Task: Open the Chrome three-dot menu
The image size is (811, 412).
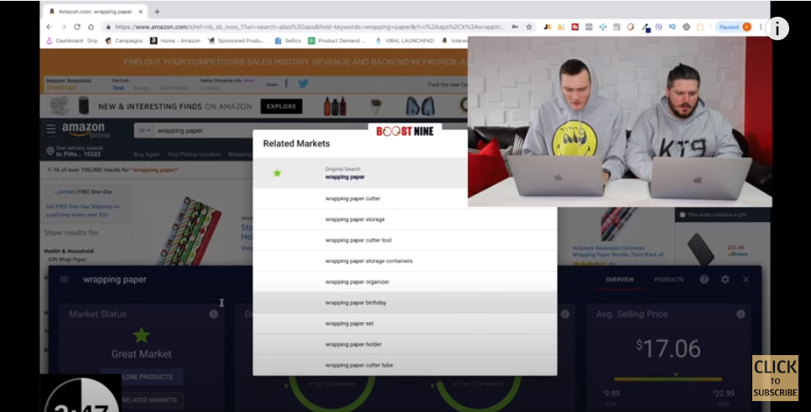Action: click(x=761, y=27)
